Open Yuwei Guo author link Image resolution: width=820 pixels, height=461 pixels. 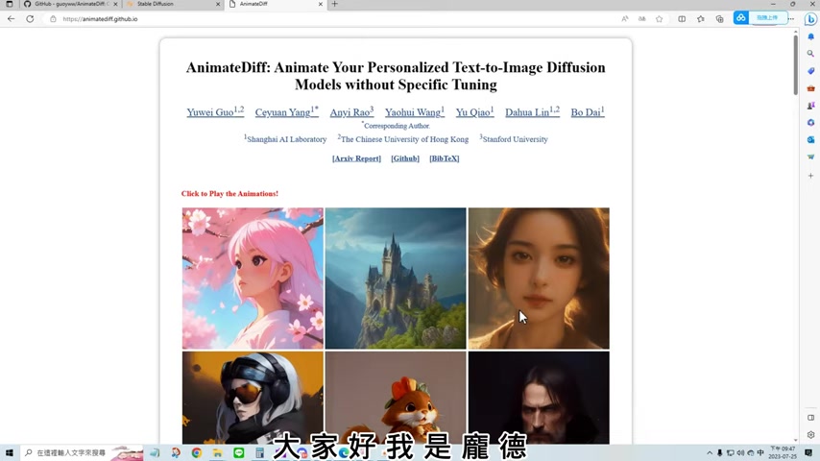pyautogui.click(x=215, y=111)
